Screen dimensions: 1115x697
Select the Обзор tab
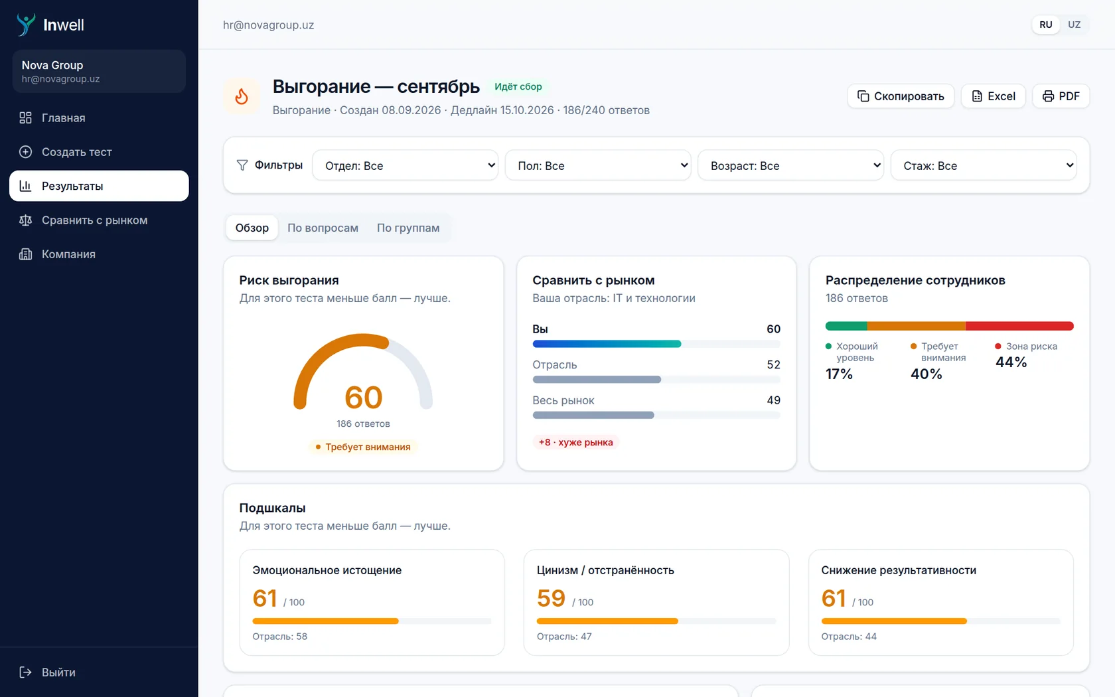click(252, 228)
